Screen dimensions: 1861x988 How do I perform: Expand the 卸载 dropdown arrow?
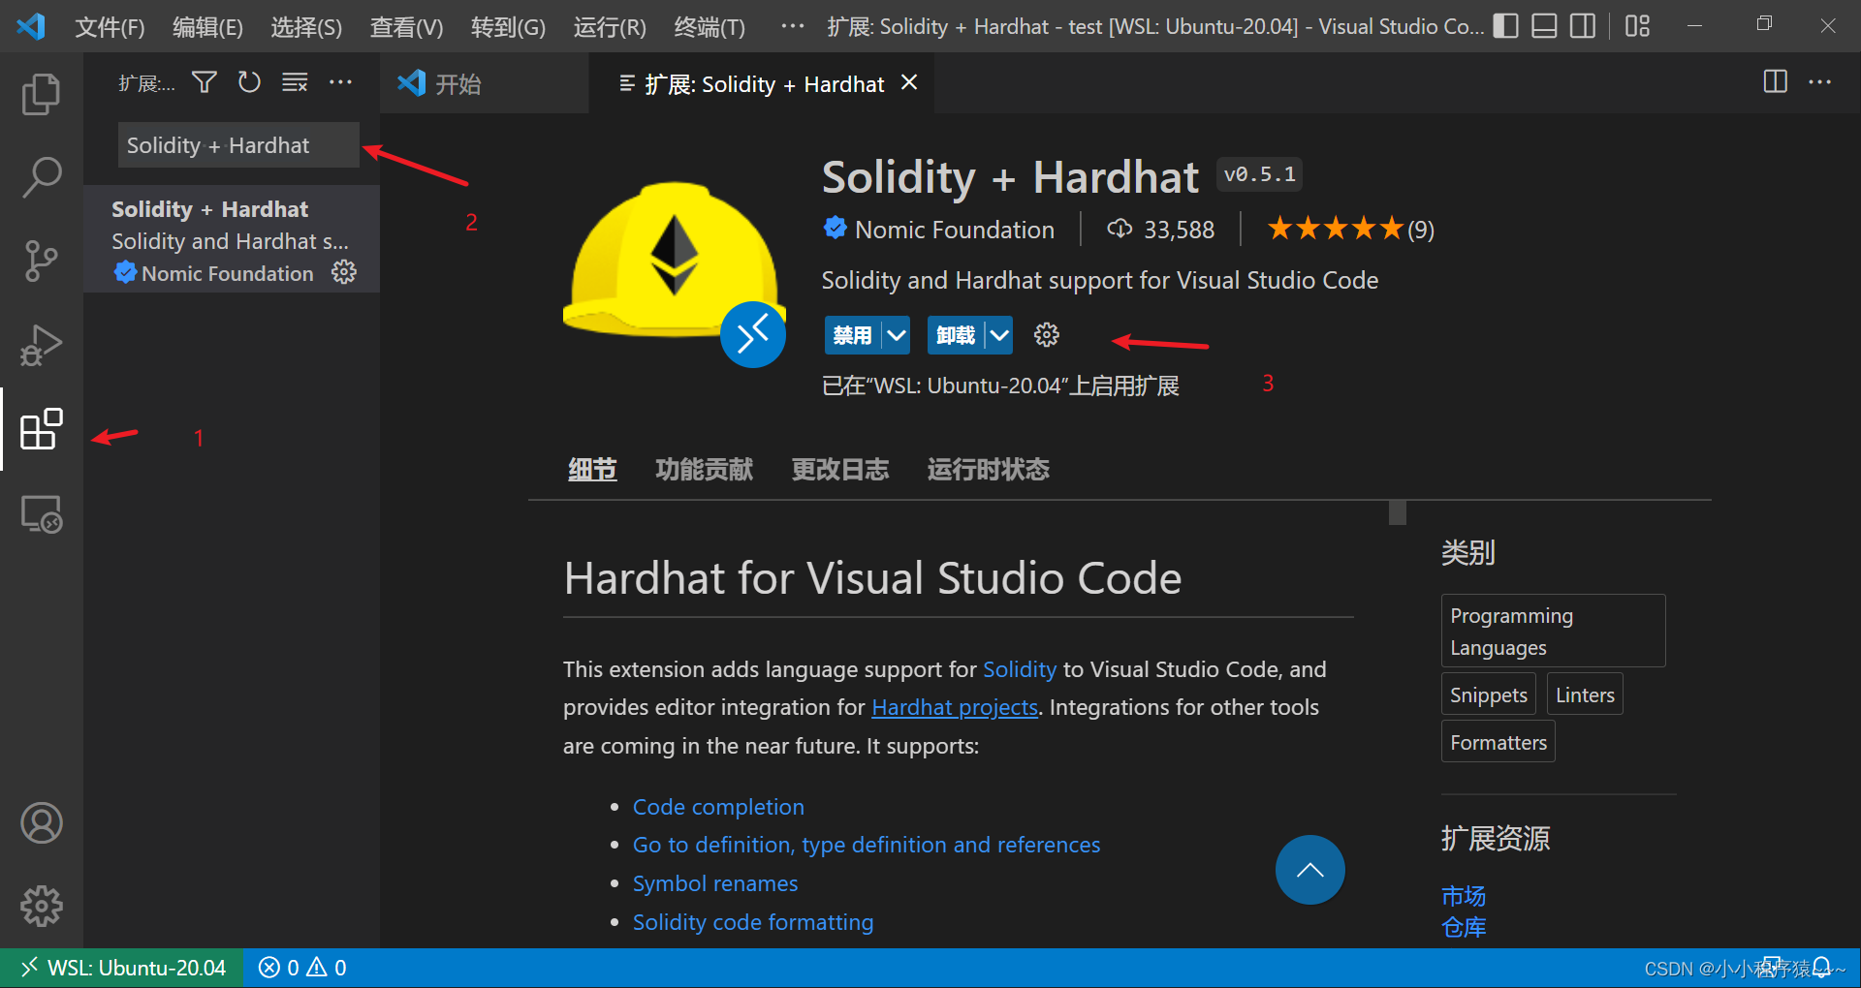pos(999,335)
